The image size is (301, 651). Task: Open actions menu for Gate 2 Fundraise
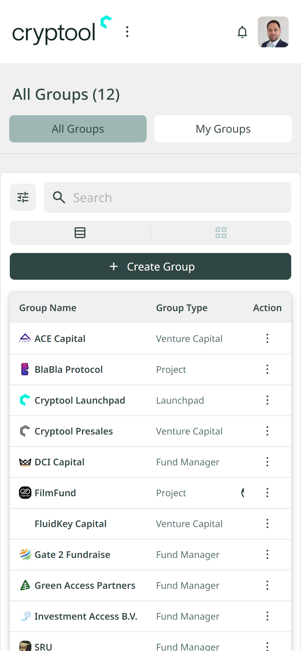pyautogui.click(x=267, y=554)
